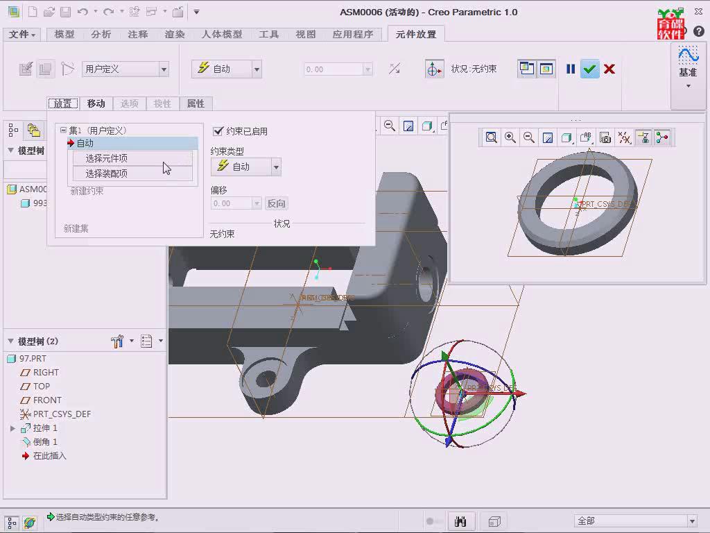
Task: Zoom out within the component preview window
Action: point(528,137)
